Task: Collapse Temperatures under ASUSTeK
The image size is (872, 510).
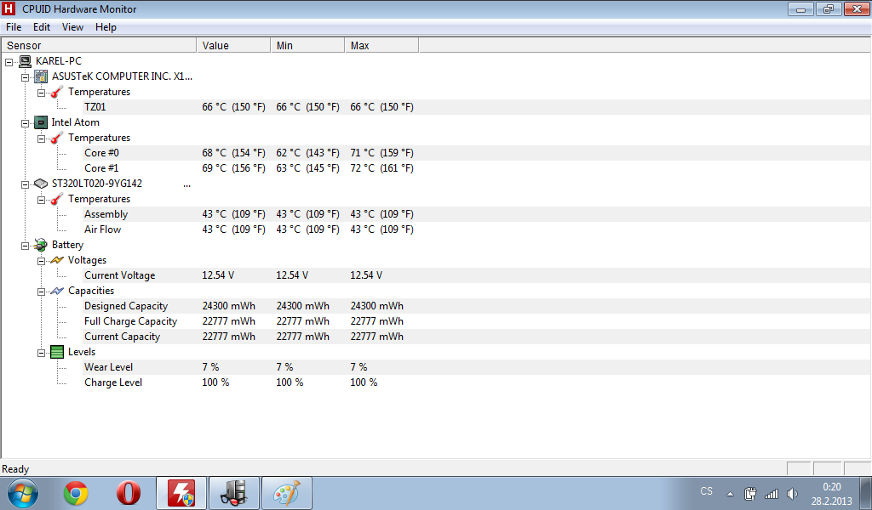Action: [41, 93]
